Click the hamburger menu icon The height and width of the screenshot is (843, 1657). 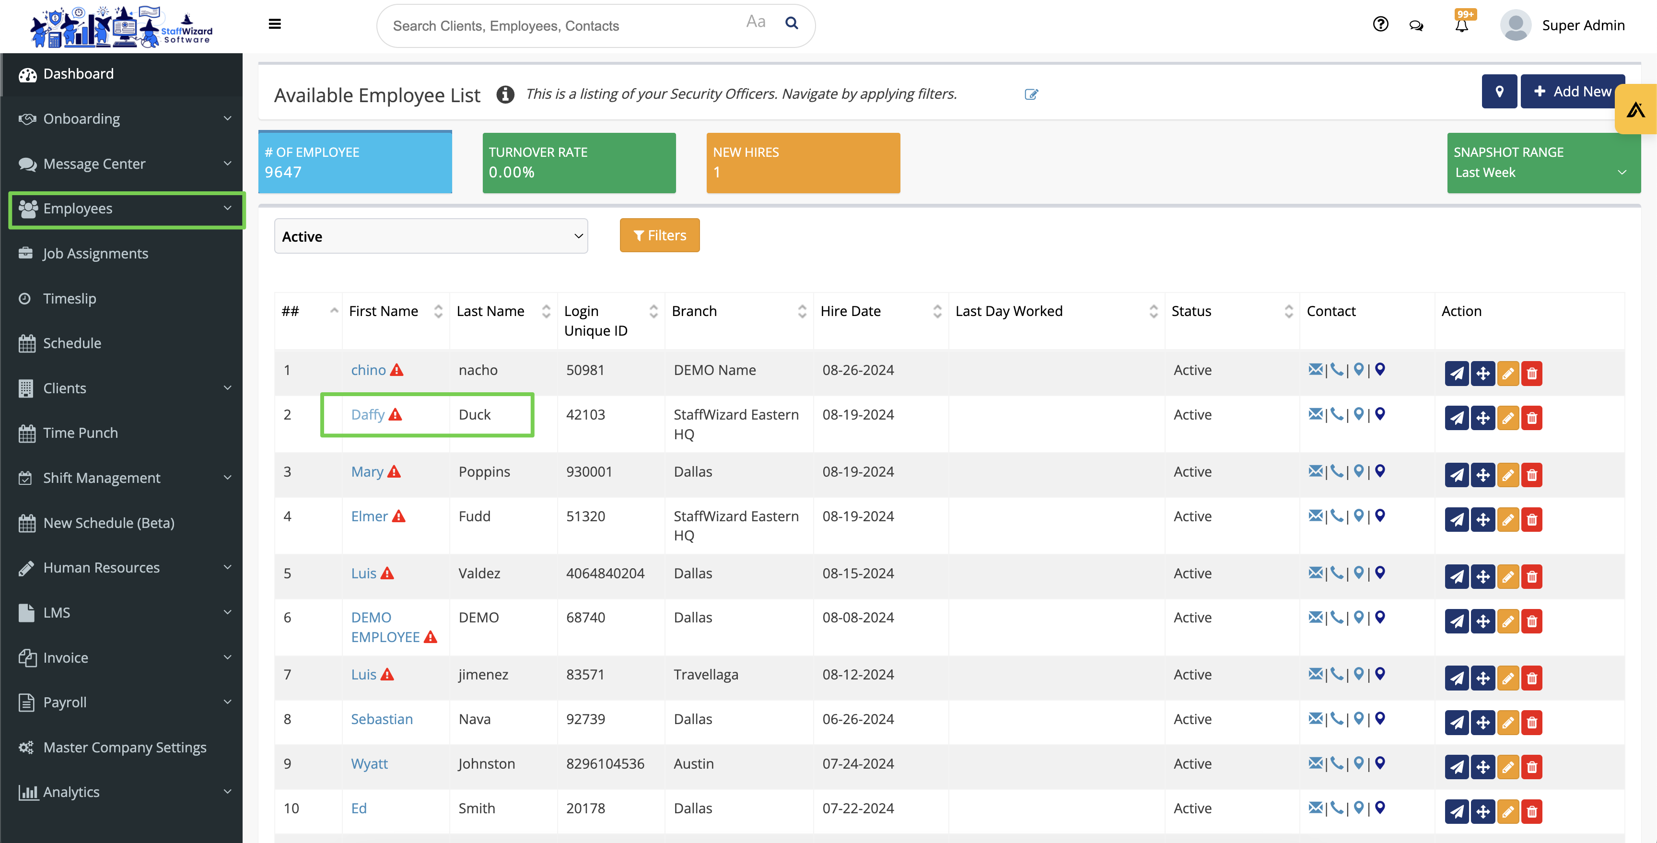275,24
